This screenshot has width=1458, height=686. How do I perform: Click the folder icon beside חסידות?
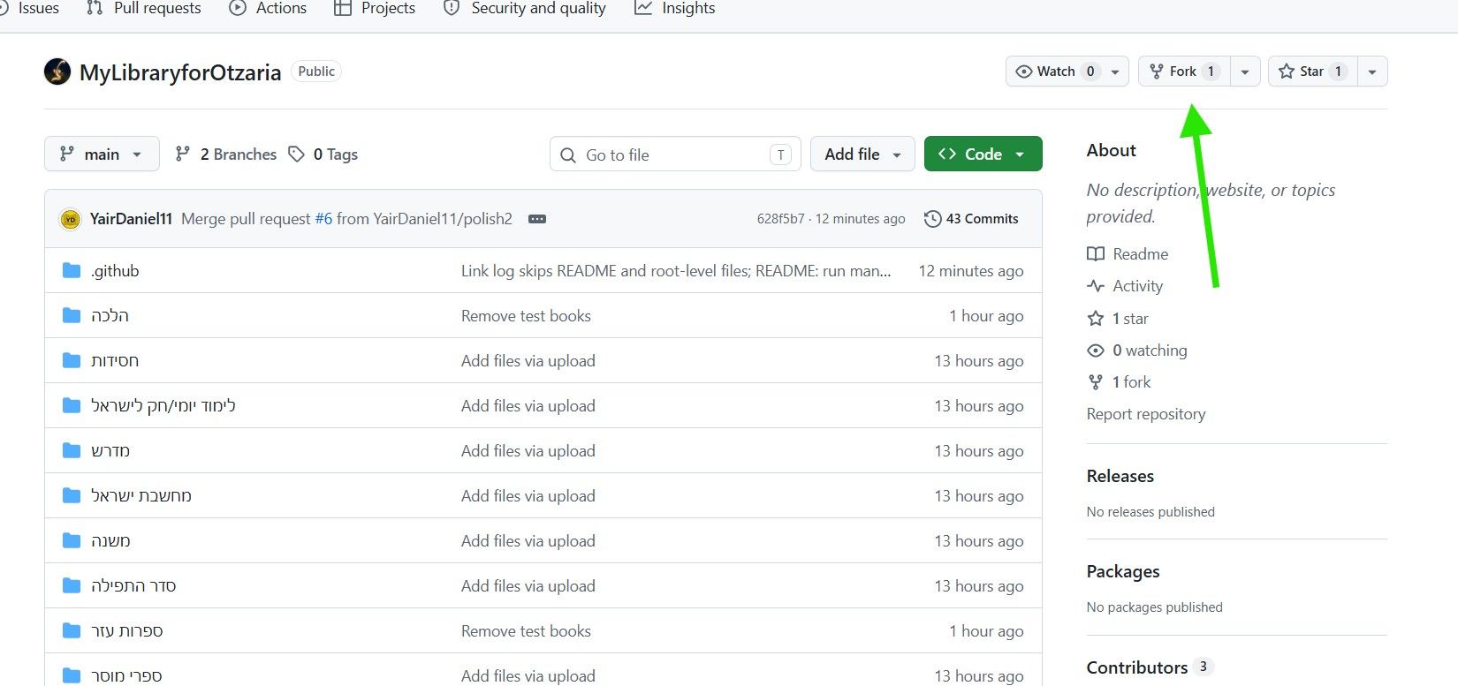[72, 360]
